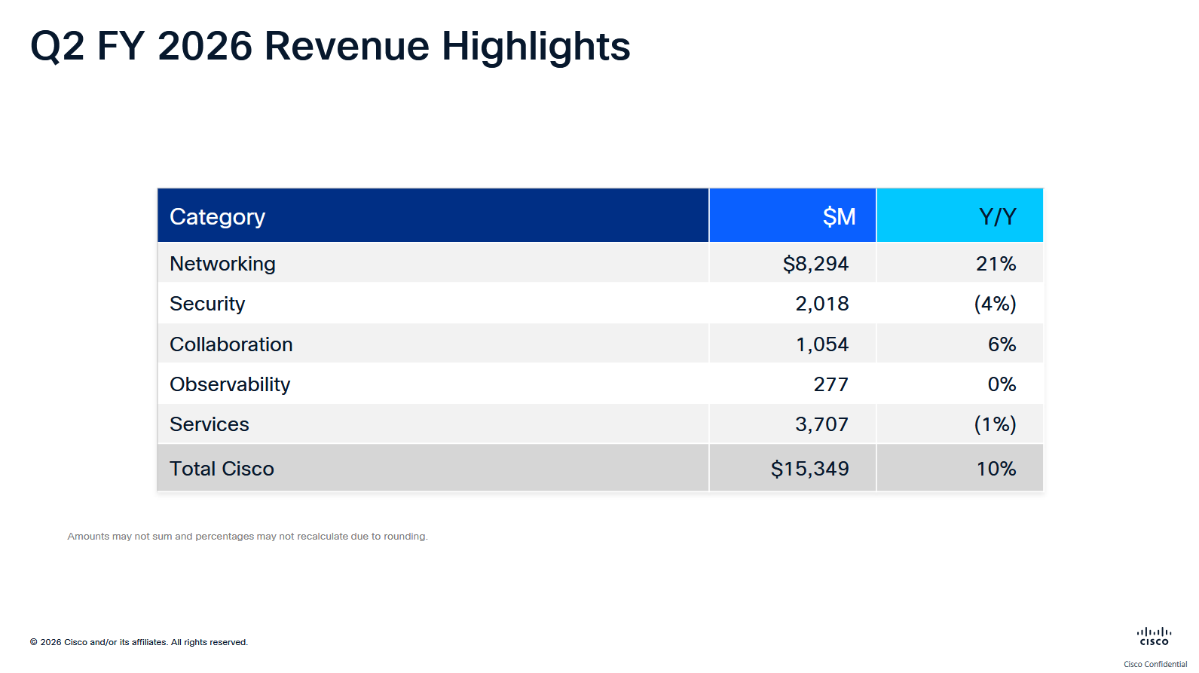Click the Cisco logo in the corner

pyautogui.click(x=1154, y=637)
